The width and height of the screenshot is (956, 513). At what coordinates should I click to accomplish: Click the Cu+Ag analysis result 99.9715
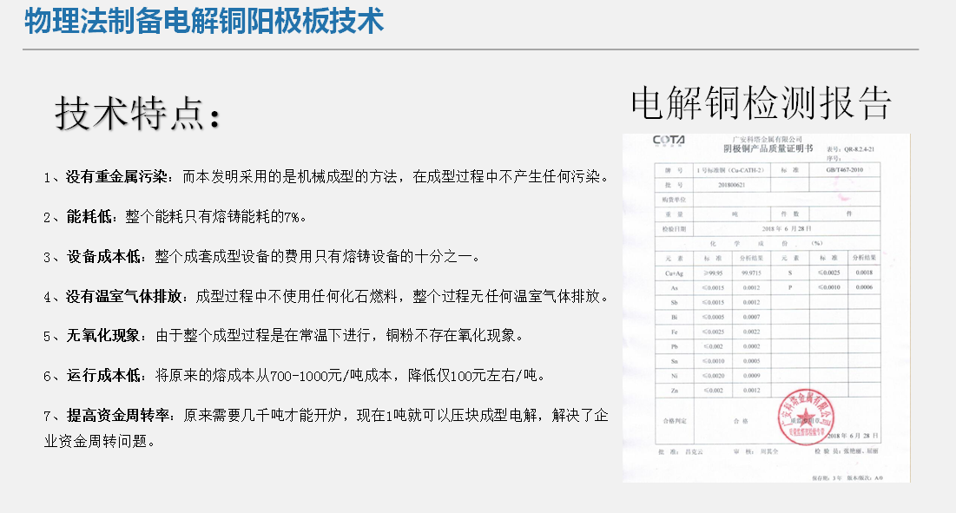[x=751, y=273]
